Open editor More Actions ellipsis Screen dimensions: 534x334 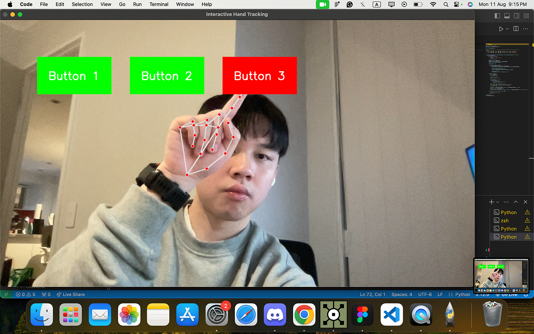[526, 29]
